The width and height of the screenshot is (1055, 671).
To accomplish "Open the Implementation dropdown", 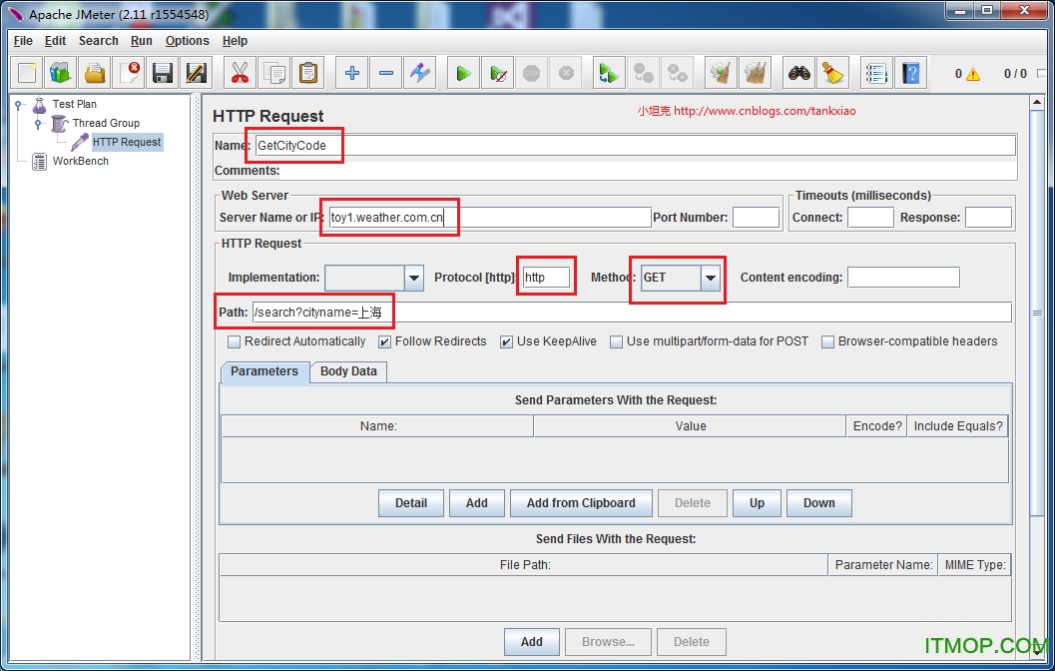I will click(413, 278).
